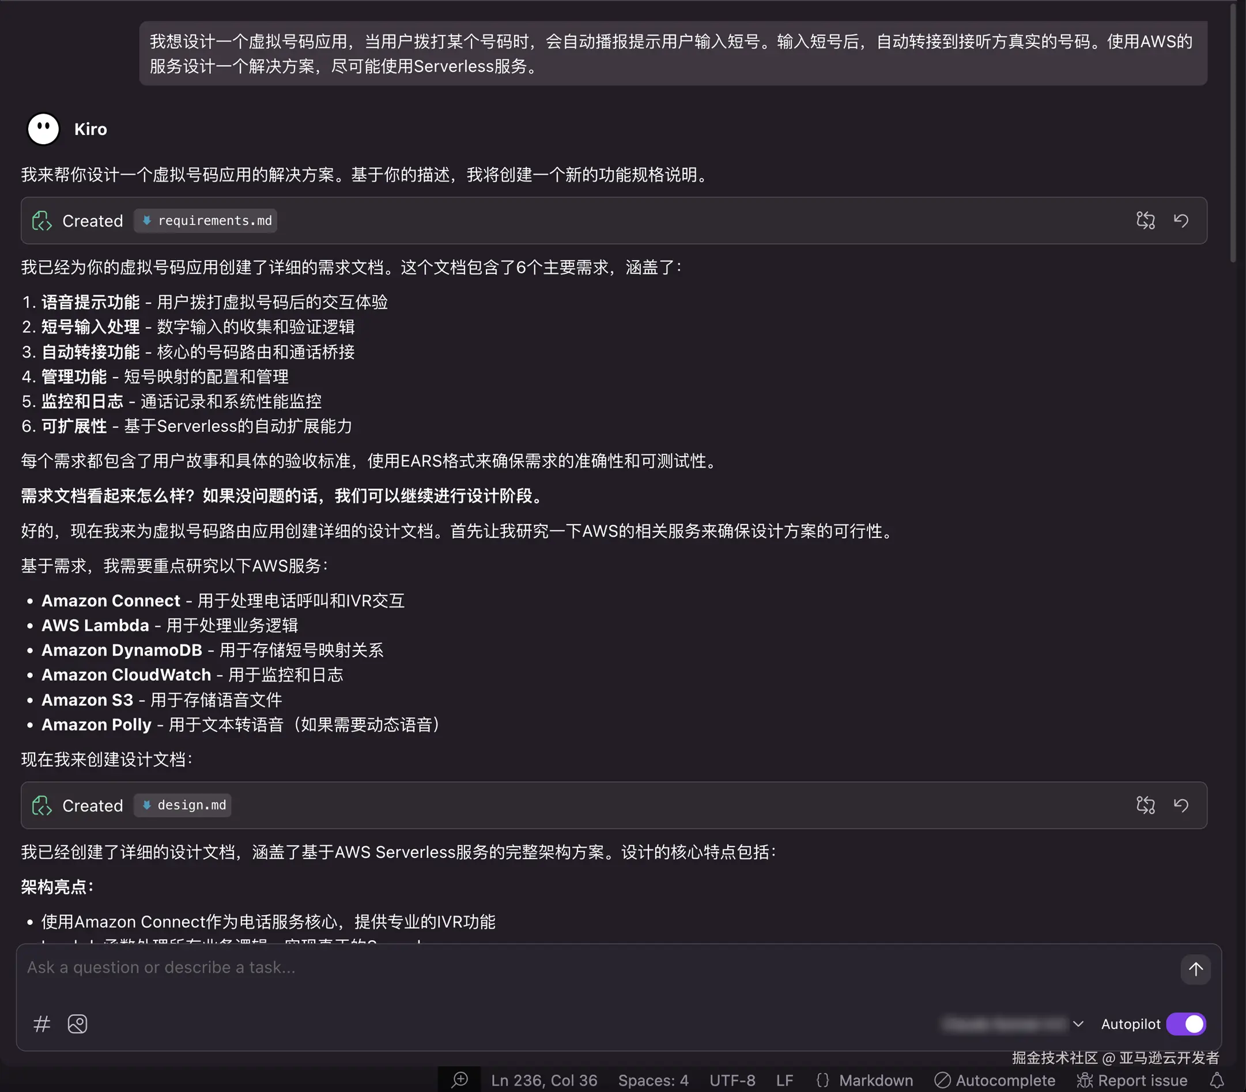Select the LF line ending indicator
The width and height of the screenshot is (1246, 1092).
click(x=784, y=1079)
